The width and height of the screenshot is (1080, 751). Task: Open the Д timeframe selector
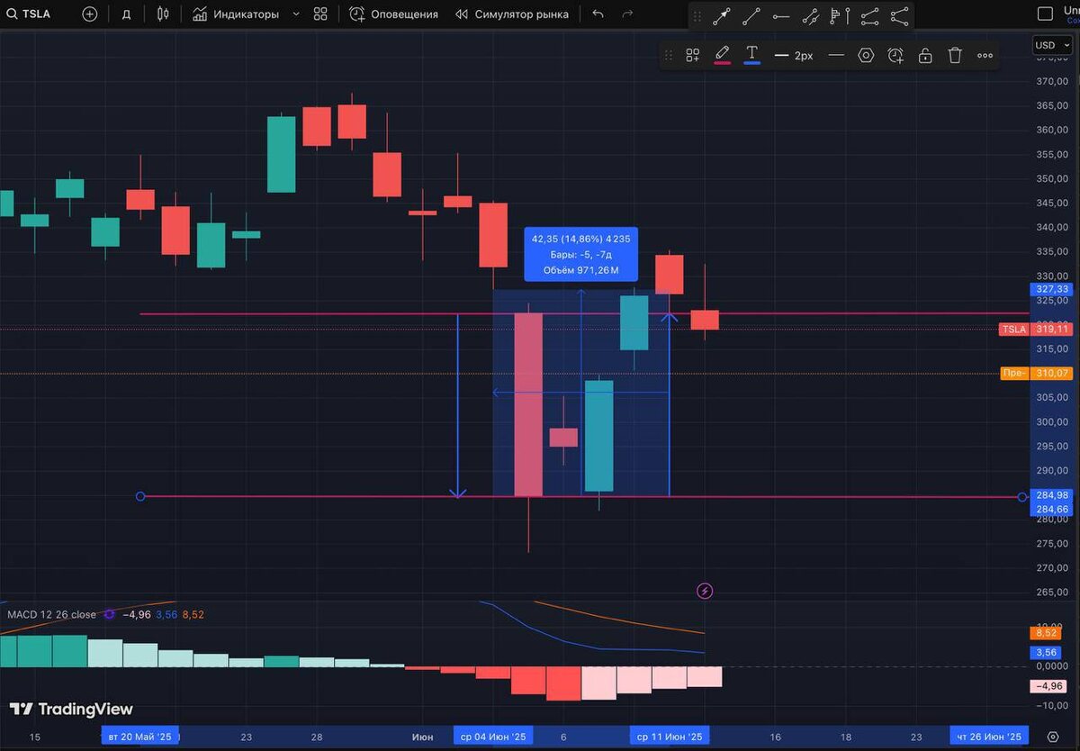[x=126, y=14]
